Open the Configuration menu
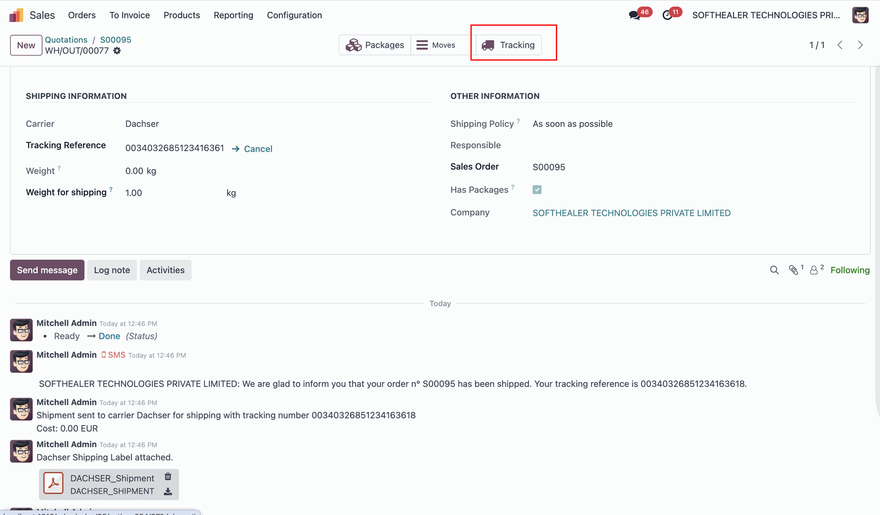 (294, 15)
